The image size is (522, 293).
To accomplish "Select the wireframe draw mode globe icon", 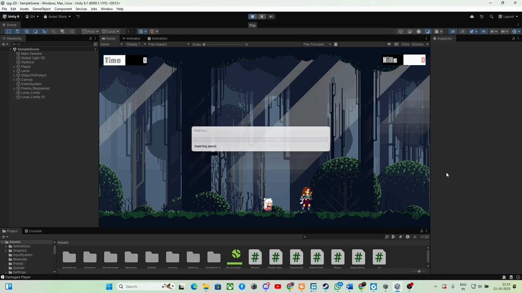I will coord(401,31).
